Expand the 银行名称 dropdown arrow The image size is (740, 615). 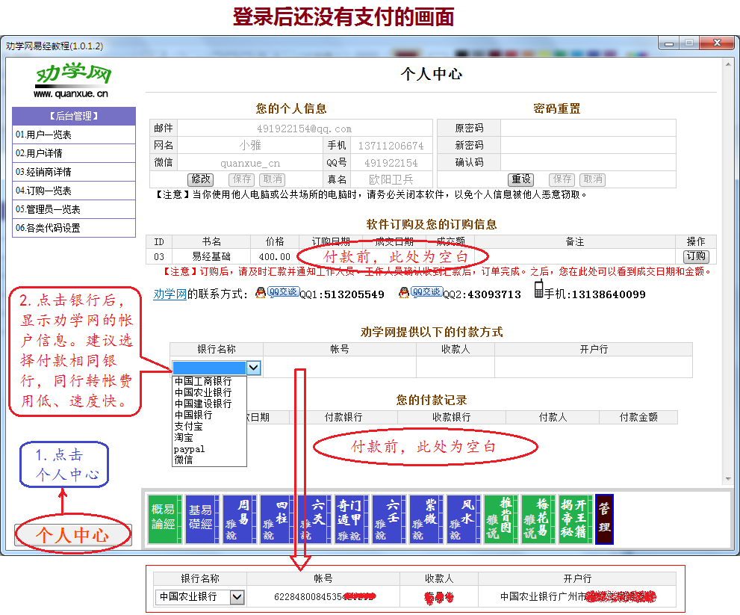[x=254, y=367]
